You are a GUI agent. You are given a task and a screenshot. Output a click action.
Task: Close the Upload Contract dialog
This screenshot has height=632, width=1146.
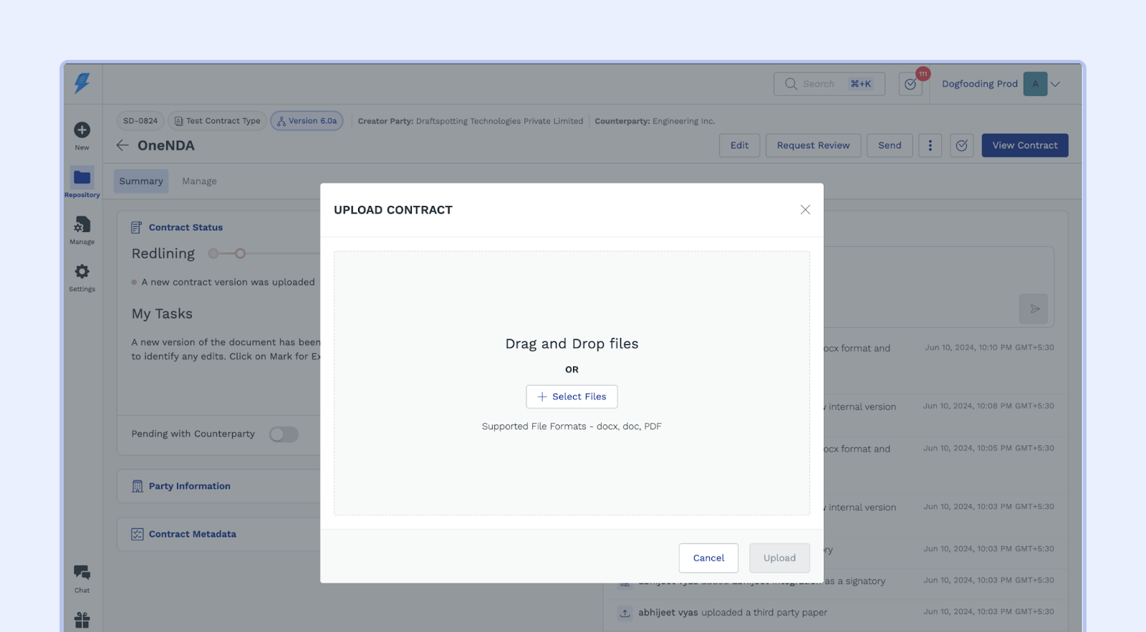(805, 210)
